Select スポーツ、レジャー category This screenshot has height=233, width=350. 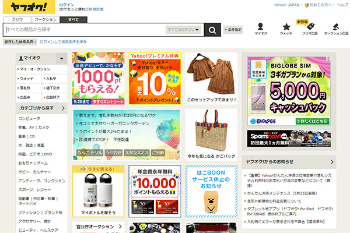pos(34,190)
